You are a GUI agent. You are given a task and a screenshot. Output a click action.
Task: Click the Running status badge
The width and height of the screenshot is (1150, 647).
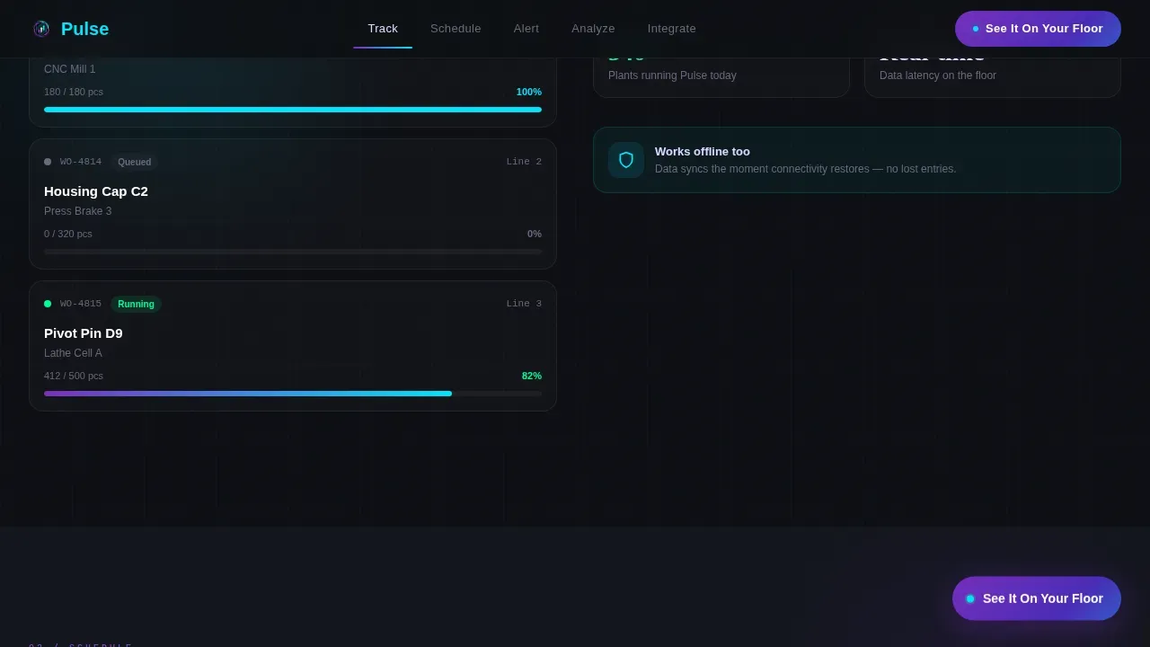136,304
